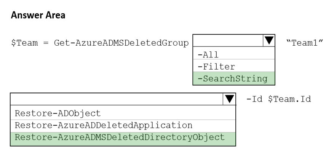Click $Team variable starting the first line

point(24,43)
